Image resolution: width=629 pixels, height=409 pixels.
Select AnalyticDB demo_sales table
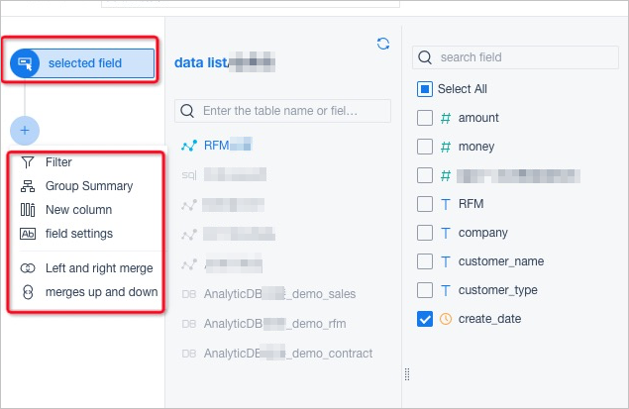click(279, 294)
